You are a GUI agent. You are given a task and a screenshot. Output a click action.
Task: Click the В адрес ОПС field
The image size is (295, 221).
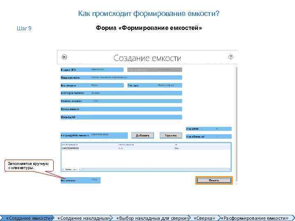92,70
